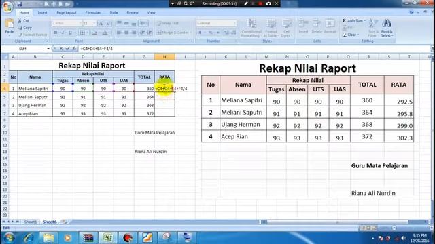Open the General number format dropdown

(x=234, y=23)
